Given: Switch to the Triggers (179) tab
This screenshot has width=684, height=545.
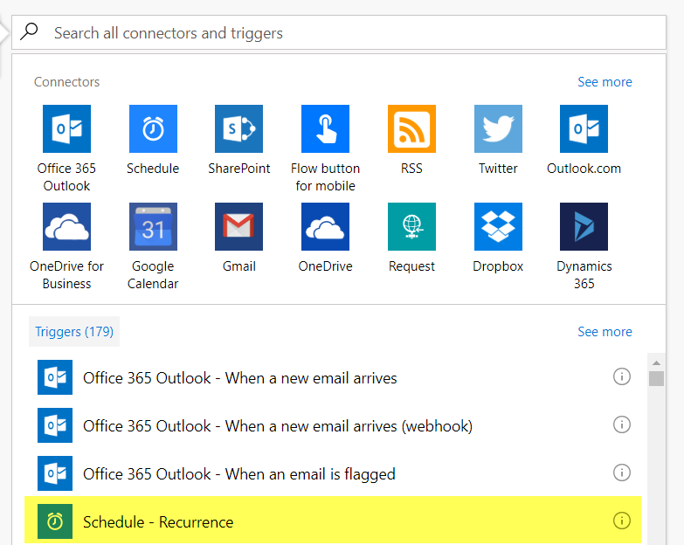Looking at the screenshot, I should 74,331.
